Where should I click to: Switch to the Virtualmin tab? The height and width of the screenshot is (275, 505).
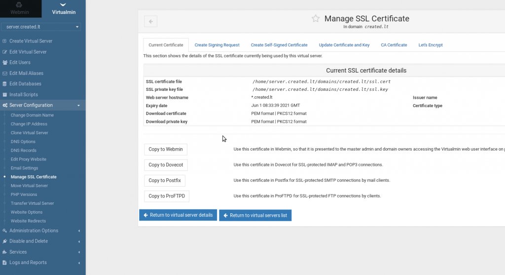pos(64,9)
